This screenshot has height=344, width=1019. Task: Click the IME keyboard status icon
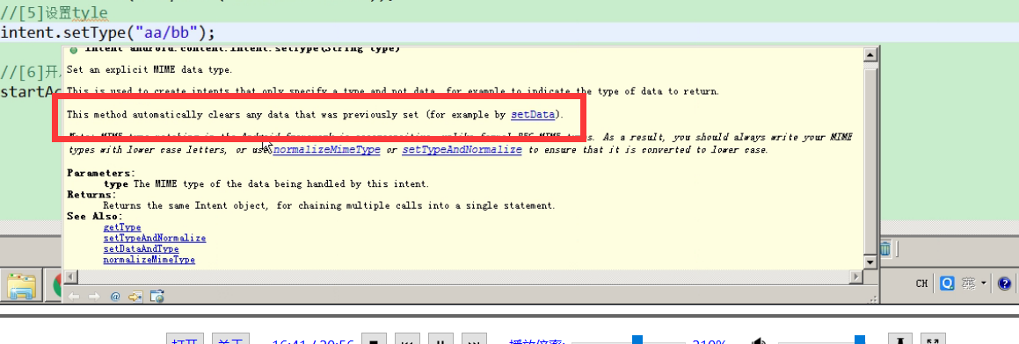969,283
